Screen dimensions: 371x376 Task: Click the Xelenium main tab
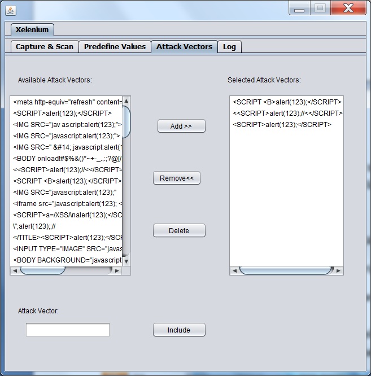point(32,30)
